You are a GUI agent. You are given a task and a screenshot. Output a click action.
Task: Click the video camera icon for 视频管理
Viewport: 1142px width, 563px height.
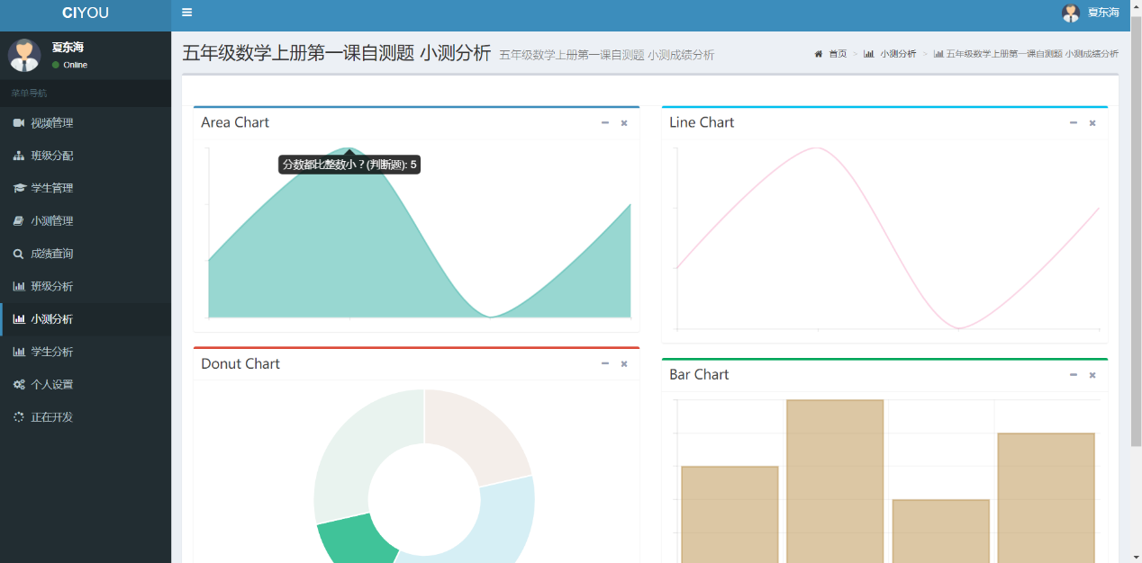coord(19,123)
